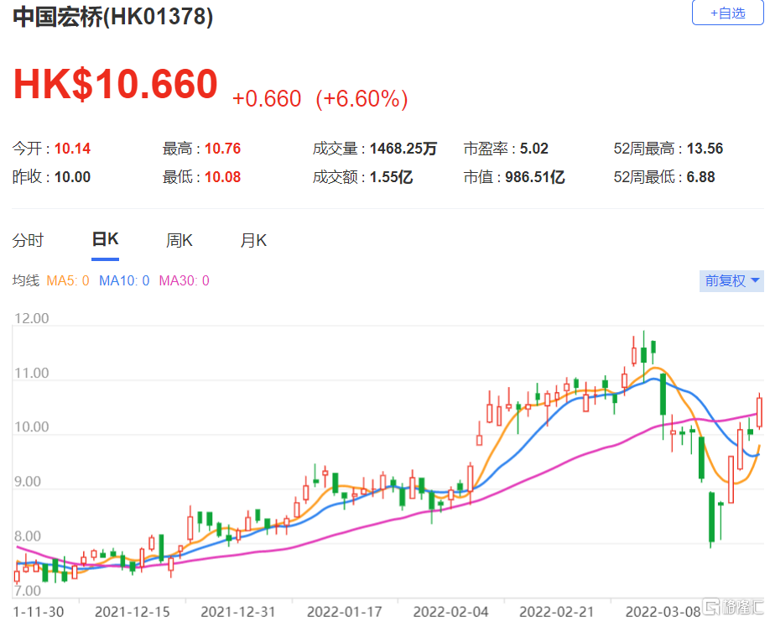Screen dimensions: 770x622
Task: Open the 均线 moving average selector
Action: [27, 280]
